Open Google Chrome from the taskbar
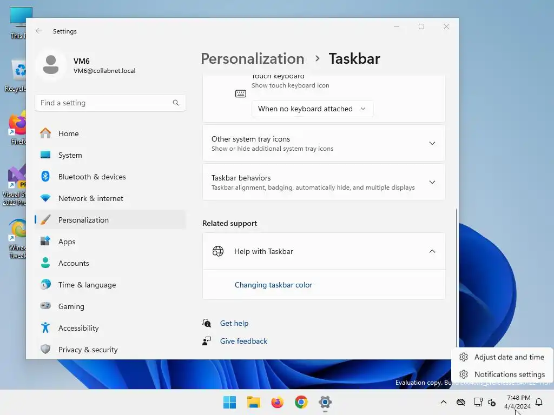Viewport: 554px width, 415px height. (x=301, y=402)
